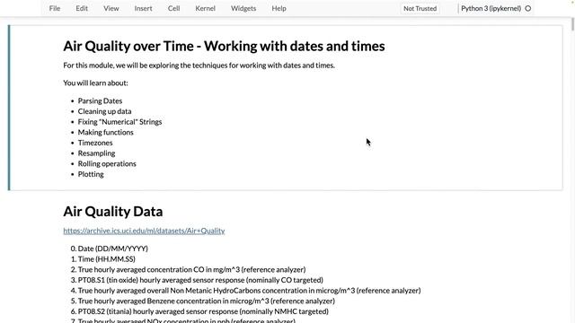Click the 'Making functions' bullet item
The height and width of the screenshot is (323, 575).
tap(106, 132)
